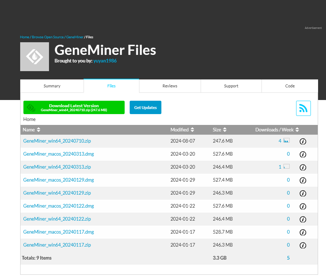Open download stats chart for win64_20240313.zip
Image resolution: width=326 pixels, height=278 pixels.
[286, 166]
